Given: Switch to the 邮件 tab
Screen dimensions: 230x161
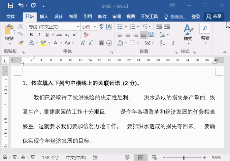Looking at the screenshot, I should 102,16.
